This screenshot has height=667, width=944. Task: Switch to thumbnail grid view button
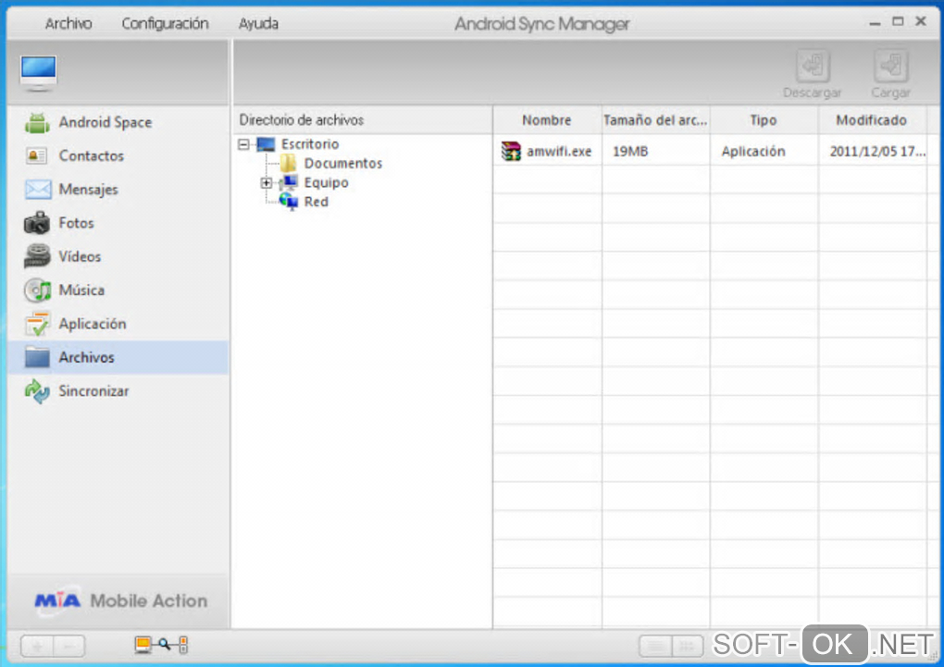pos(687,648)
